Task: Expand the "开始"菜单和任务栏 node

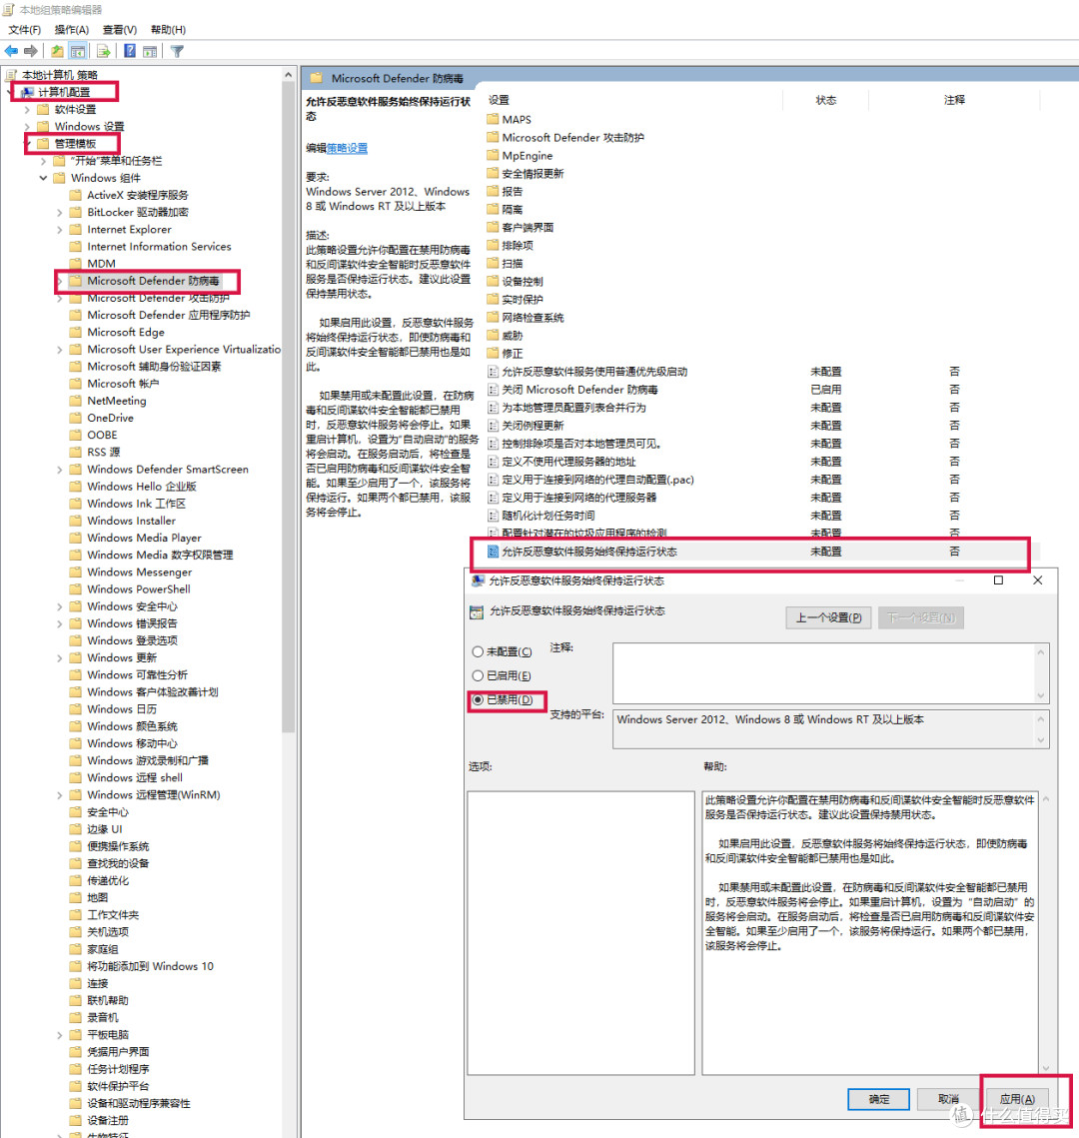Action: coord(44,161)
